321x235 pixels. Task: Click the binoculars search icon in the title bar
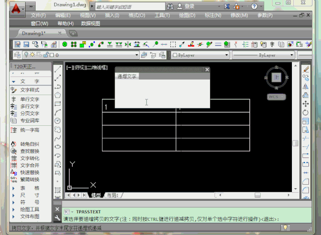click(170, 7)
